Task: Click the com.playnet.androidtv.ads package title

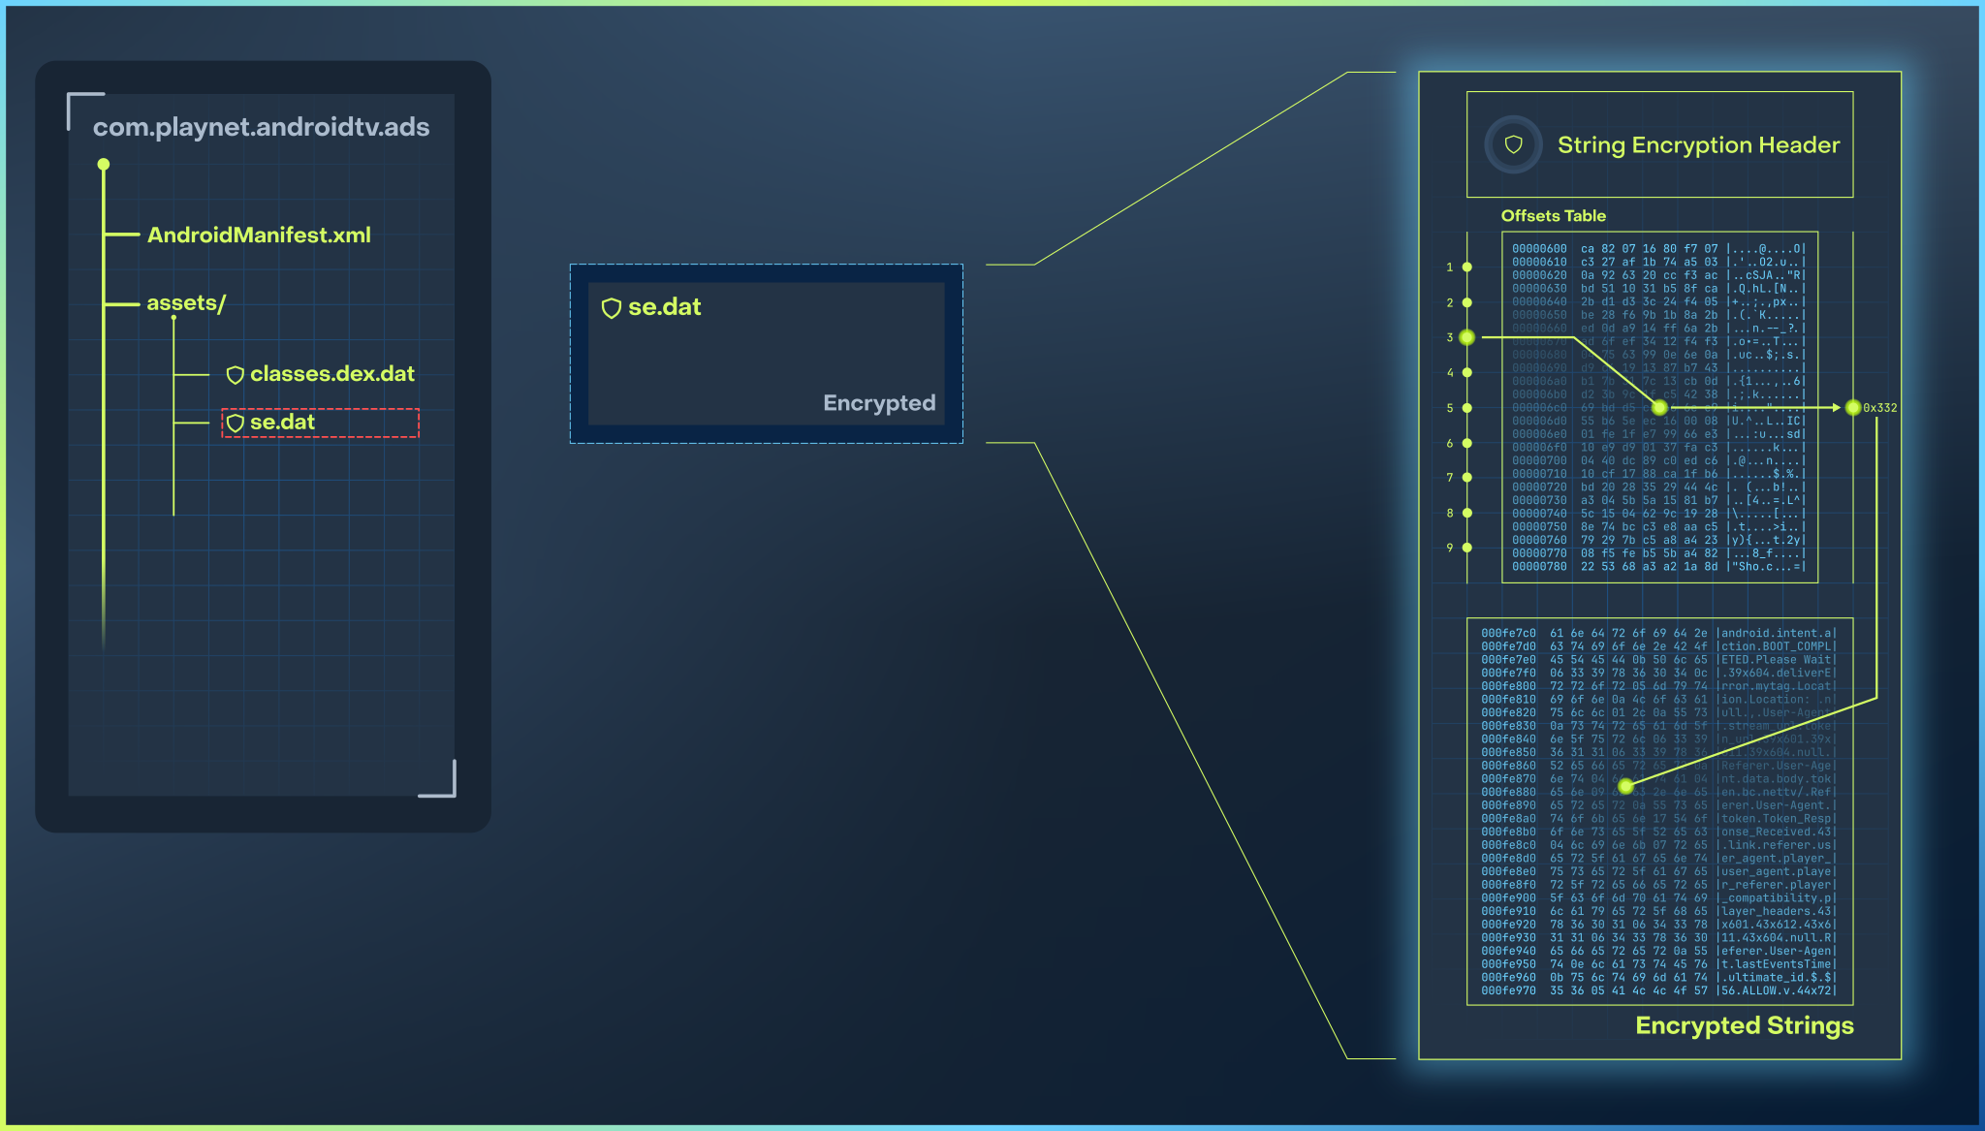Action: [261, 127]
